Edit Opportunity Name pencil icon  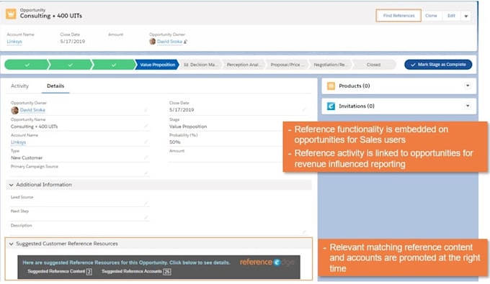pos(146,126)
